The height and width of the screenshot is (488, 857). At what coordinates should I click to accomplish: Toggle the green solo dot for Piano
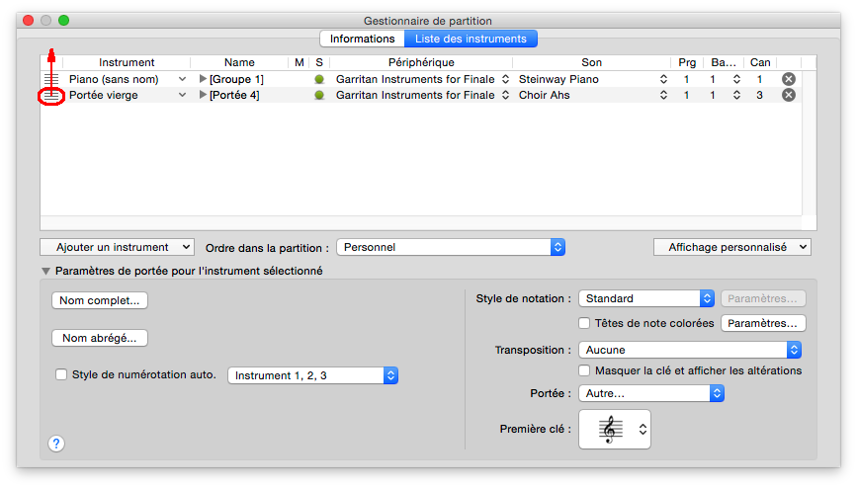point(318,79)
